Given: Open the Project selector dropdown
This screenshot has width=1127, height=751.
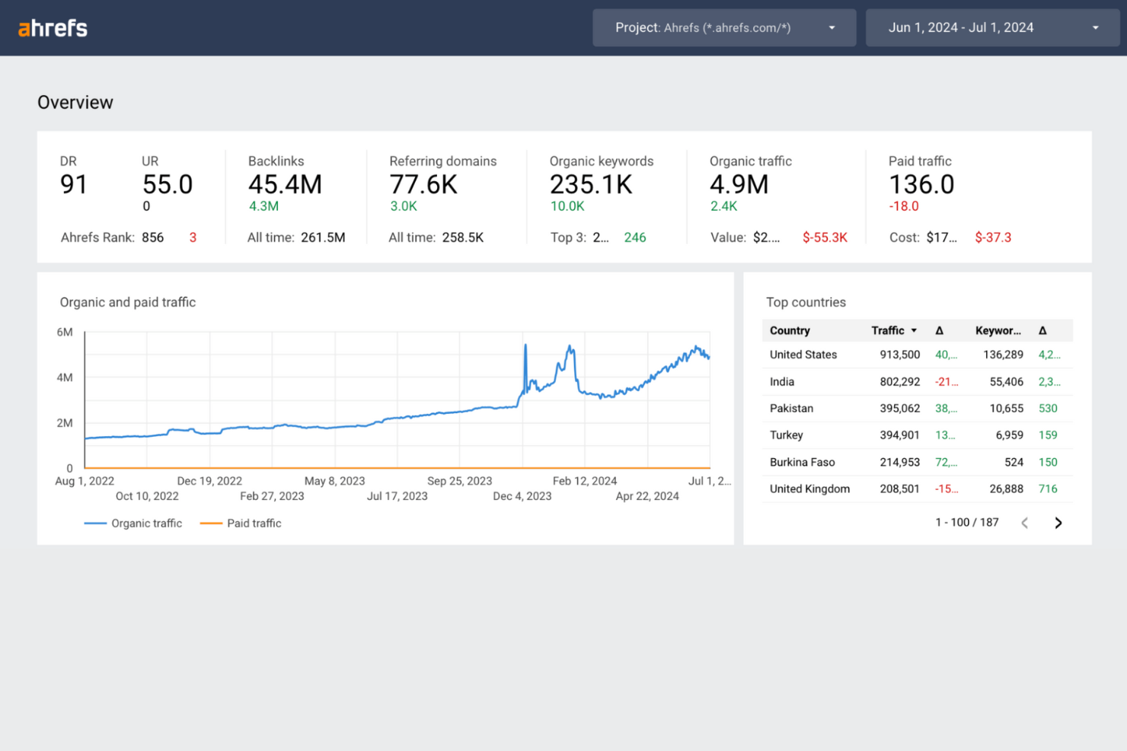Looking at the screenshot, I should point(723,27).
